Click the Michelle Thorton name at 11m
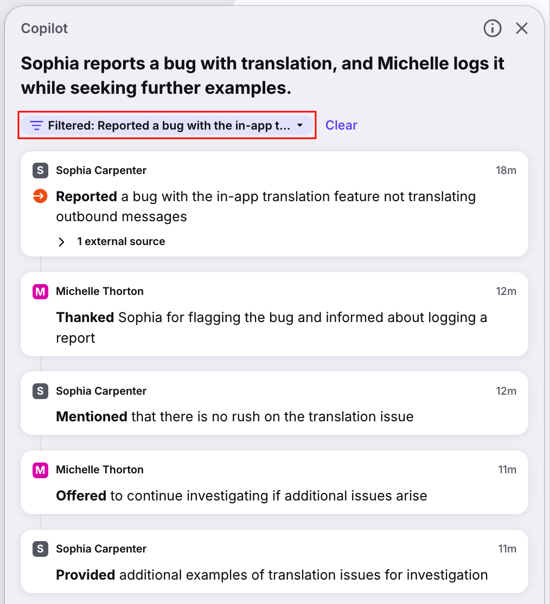550x604 pixels. coord(100,470)
